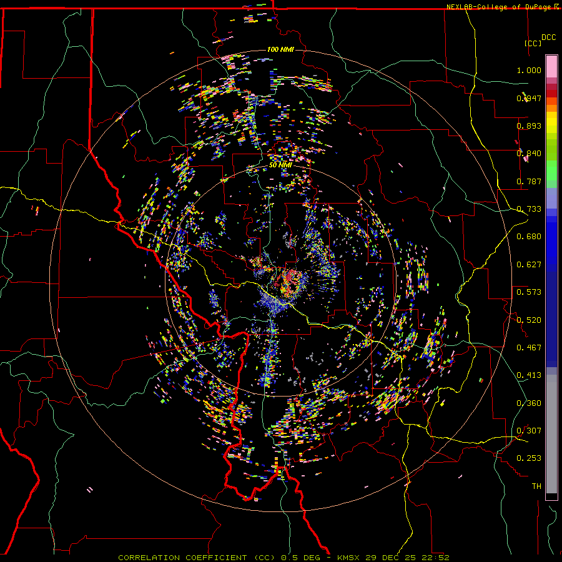Screen dimensions: 562x562
Task: Select the 0.307 legend value
Action: 529,430
